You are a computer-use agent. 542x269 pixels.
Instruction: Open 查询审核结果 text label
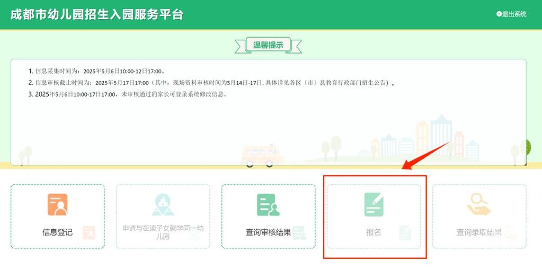point(268,232)
